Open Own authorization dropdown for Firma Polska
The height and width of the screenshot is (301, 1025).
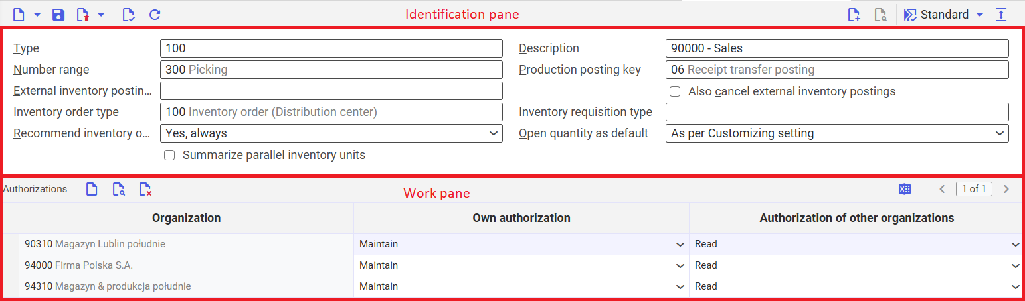point(521,265)
